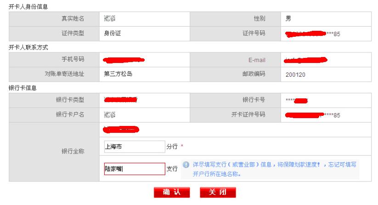Click the redacted E-mail value
The width and height of the screenshot is (378, 205).
[x=305, y=60]
